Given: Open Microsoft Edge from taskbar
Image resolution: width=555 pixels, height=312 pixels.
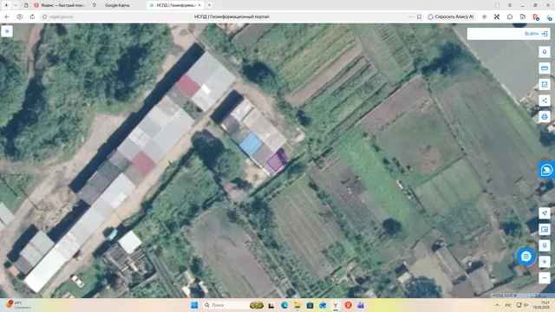Looking at the screenshot, I should tap(284, 305).
